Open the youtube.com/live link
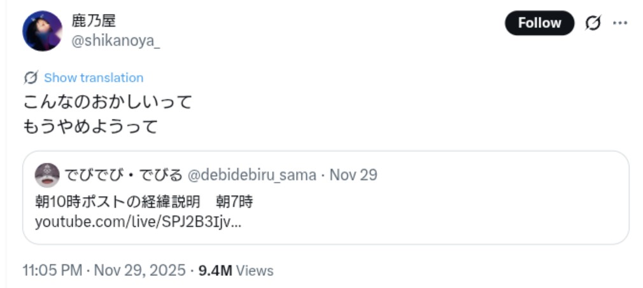The width and height of the screenshot is (643, 288). (x=138, y=223)
